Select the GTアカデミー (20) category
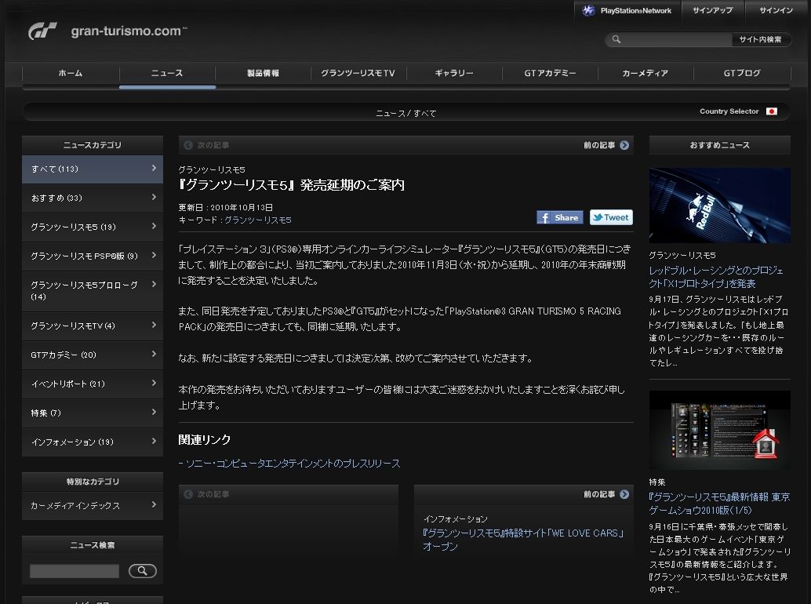The height and width of the screenshot is (604, 811). point(93,355)
